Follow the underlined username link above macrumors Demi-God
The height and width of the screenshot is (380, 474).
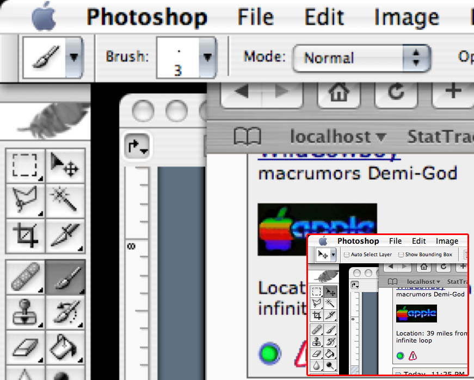[329, 157]
